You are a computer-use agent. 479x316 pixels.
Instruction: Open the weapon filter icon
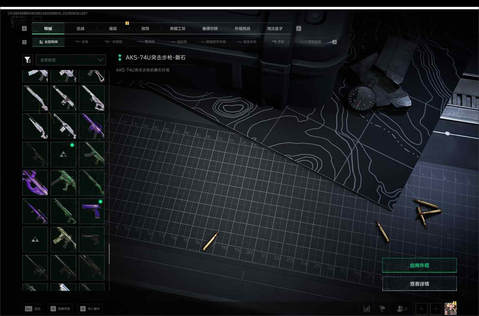(28, 60)
